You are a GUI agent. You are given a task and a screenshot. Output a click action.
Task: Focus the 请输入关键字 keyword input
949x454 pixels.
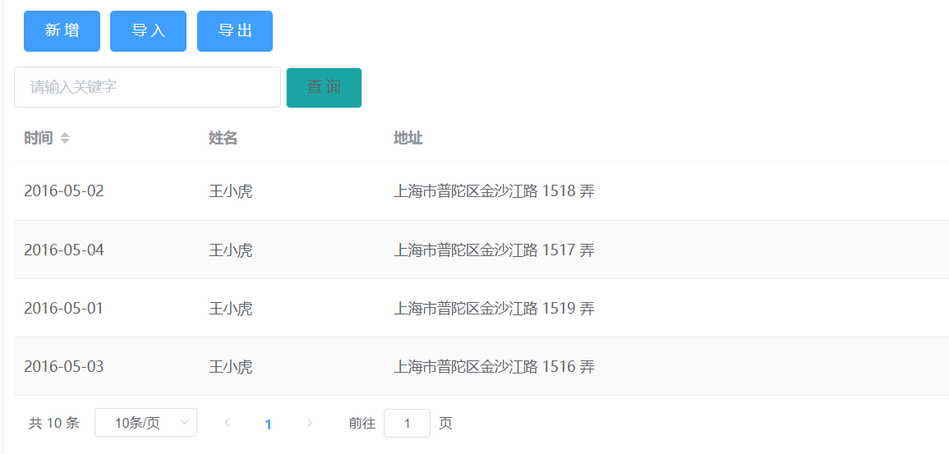pos(147,87)
